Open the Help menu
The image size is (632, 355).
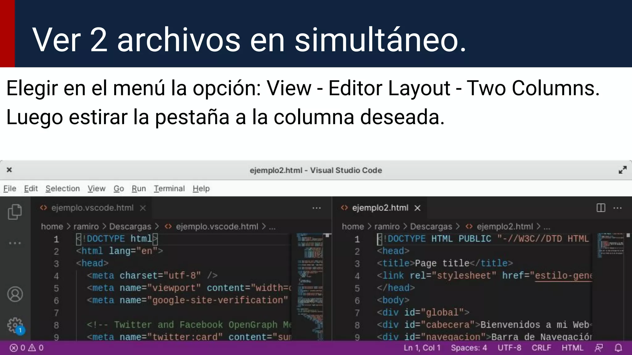201,189
